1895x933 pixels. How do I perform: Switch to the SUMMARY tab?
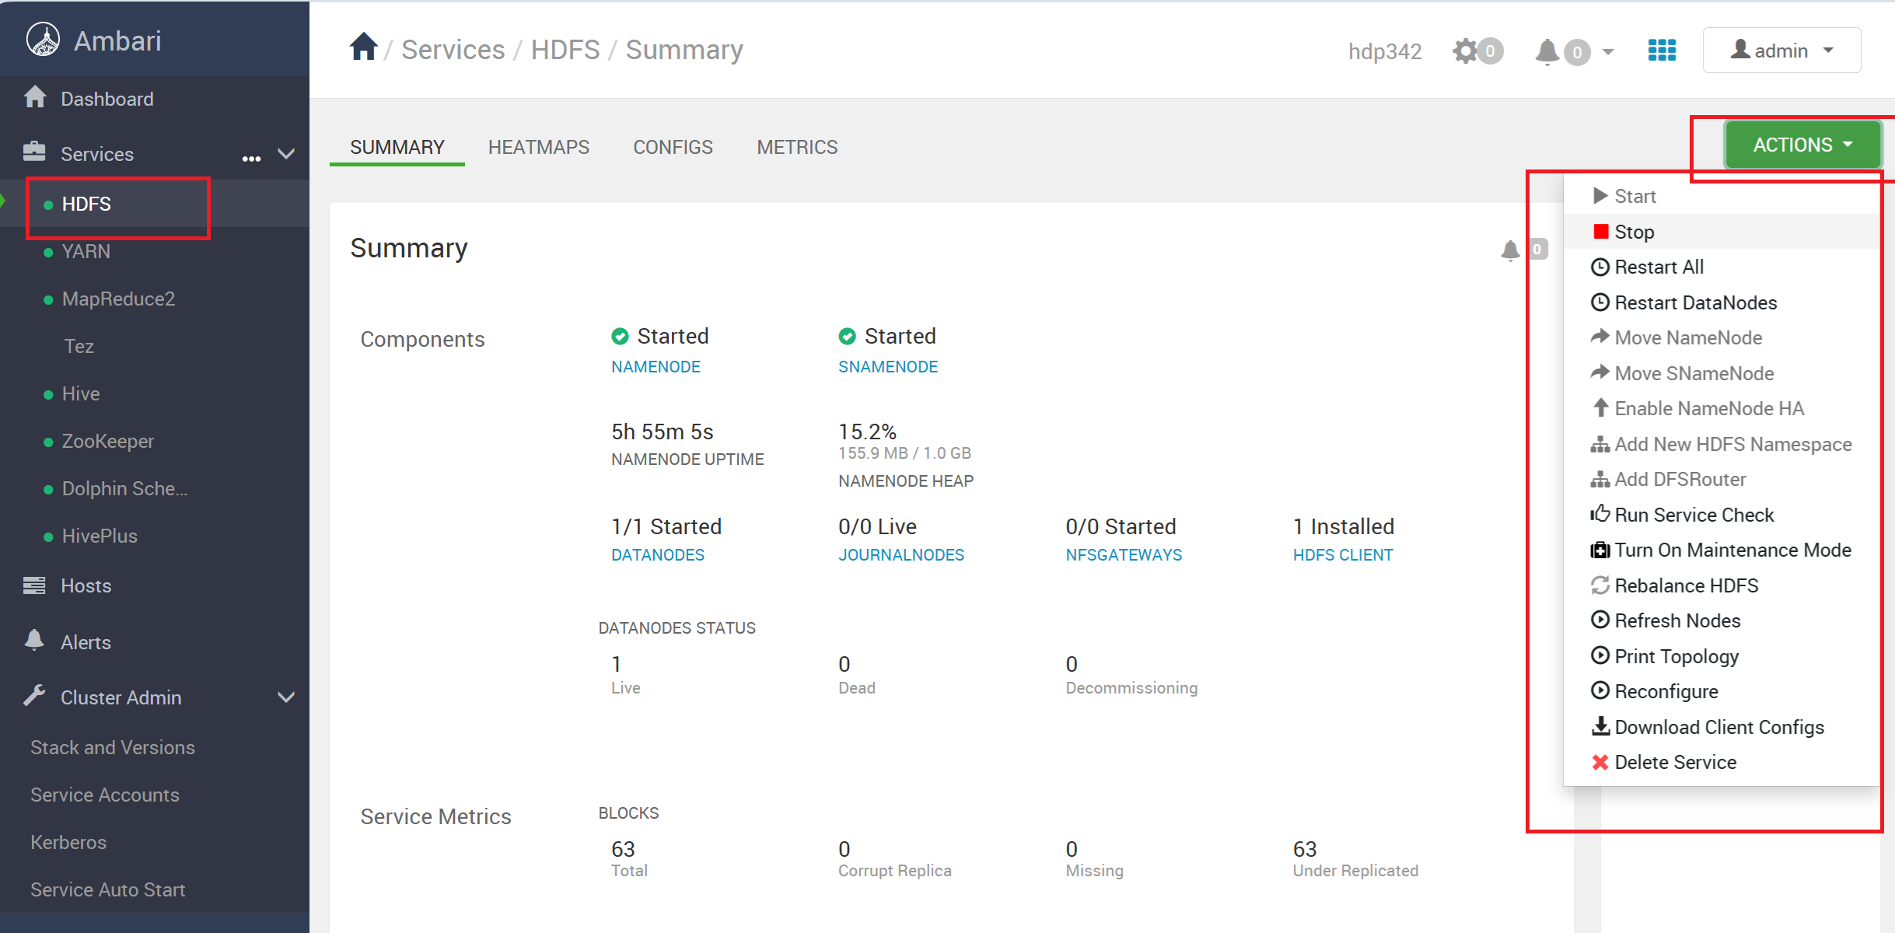[x=397, y=147]
